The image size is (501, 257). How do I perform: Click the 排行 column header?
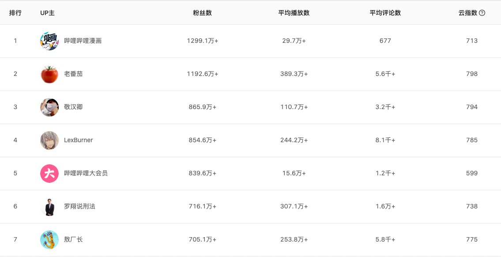[x=15, y=13]
